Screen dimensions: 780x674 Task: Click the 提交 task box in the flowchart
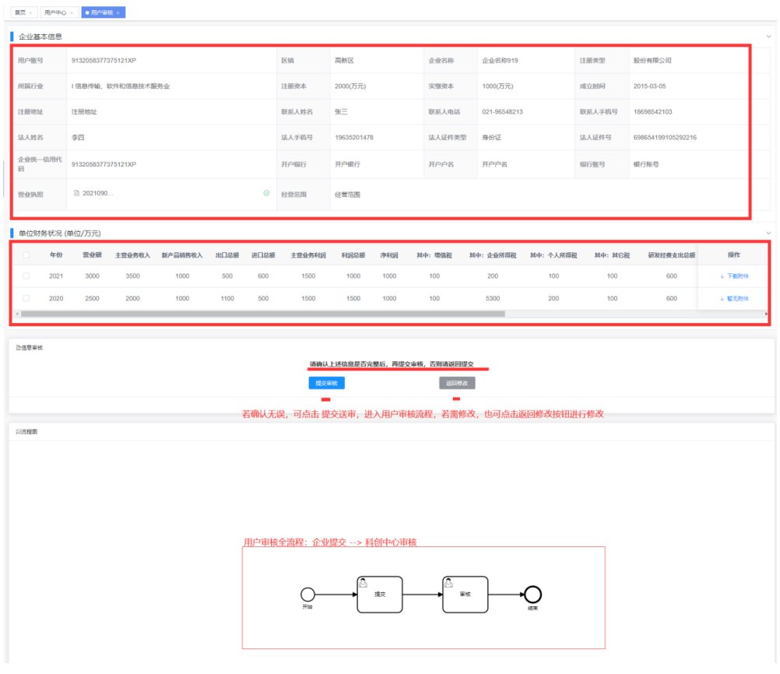point(380,595)
